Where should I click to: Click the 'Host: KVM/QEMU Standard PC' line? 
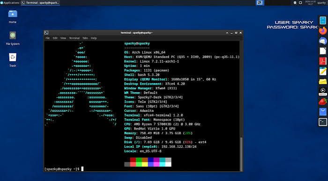tap(182, 57)
